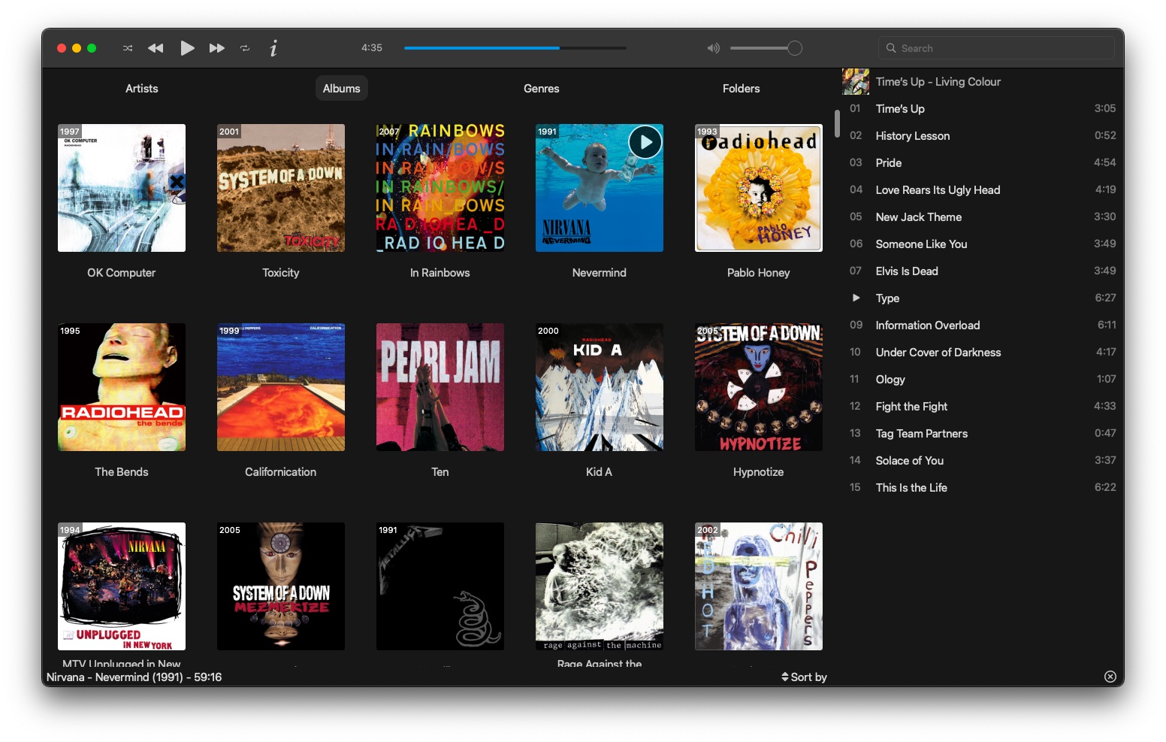Play track Solace of You

(x=982, y=460)
